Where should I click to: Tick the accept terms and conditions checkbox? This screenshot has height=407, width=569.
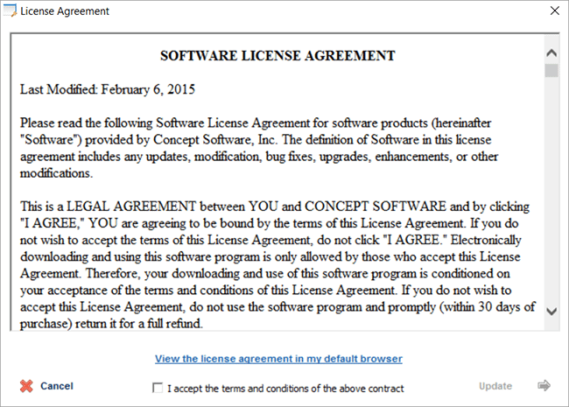pyautogui.click(x=158, y=388)
